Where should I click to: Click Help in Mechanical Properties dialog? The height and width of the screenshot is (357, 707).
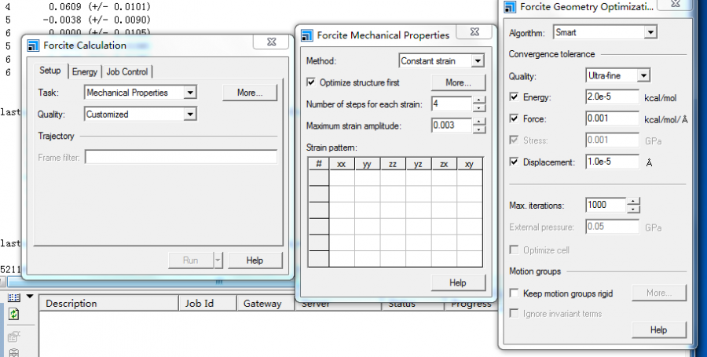tap(458, 282)
